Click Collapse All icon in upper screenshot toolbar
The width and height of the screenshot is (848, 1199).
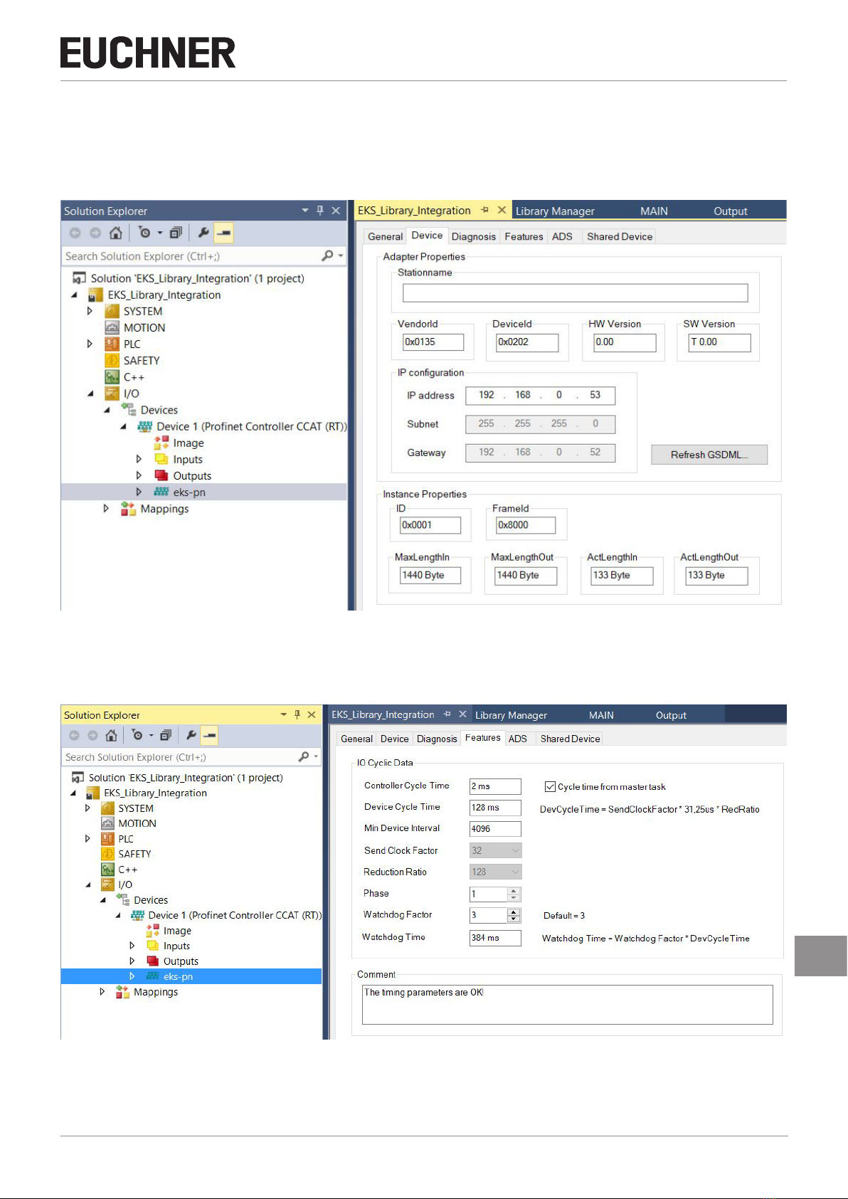point(176,233)
